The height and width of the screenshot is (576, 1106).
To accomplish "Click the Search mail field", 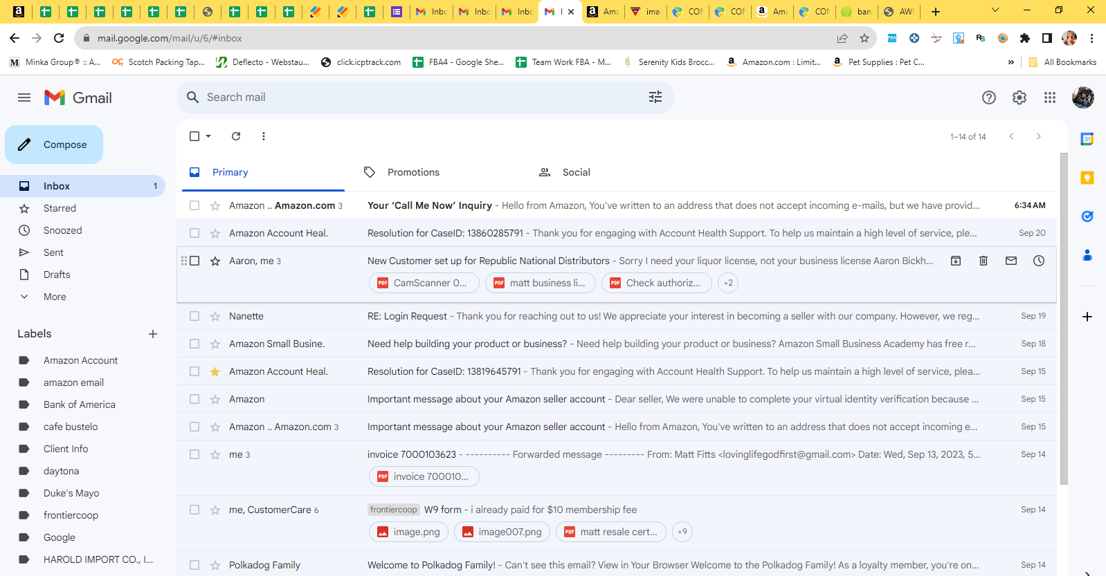I will [x=425, y=97].
